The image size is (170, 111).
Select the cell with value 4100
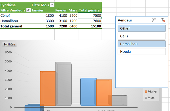coord(61,16)
